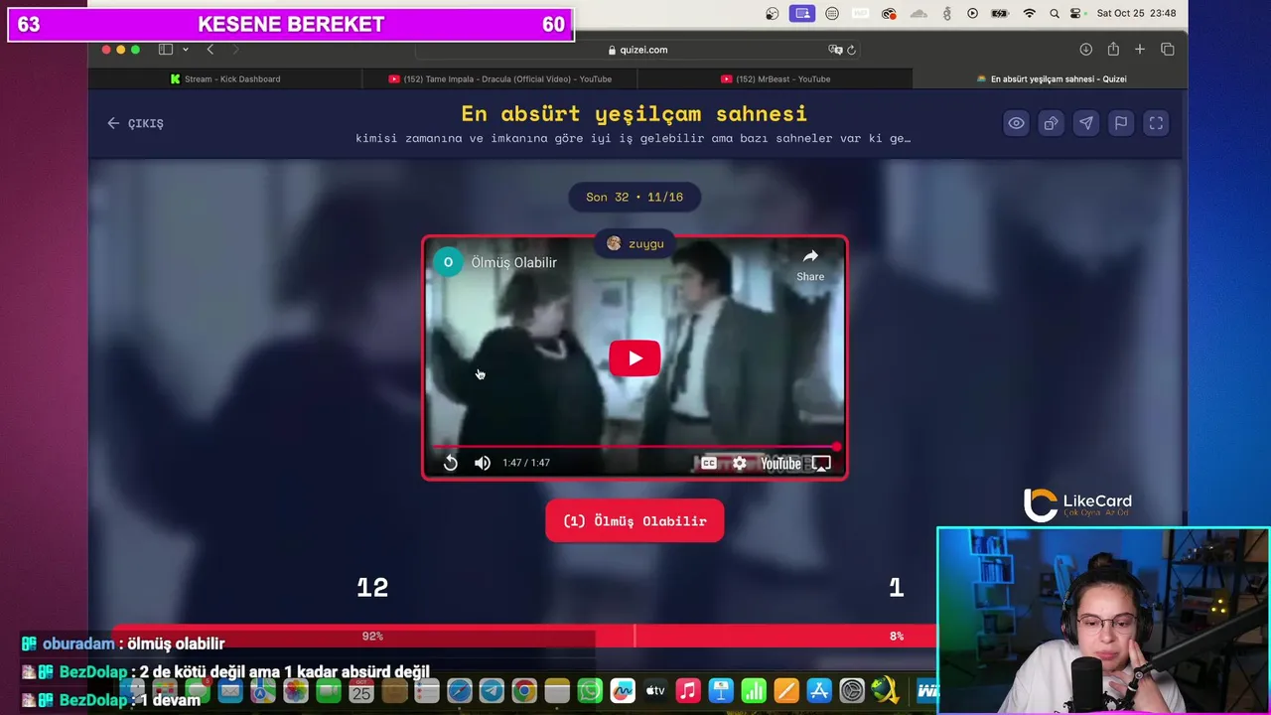Open Telegram from the Dock
Image resolution: width=1271 pixels, height=715 pixels.
pyautogui.click(x=492, y=691)
